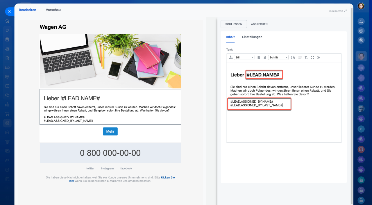Open the chat bubbles icon in sidebar

pos(7,95)
